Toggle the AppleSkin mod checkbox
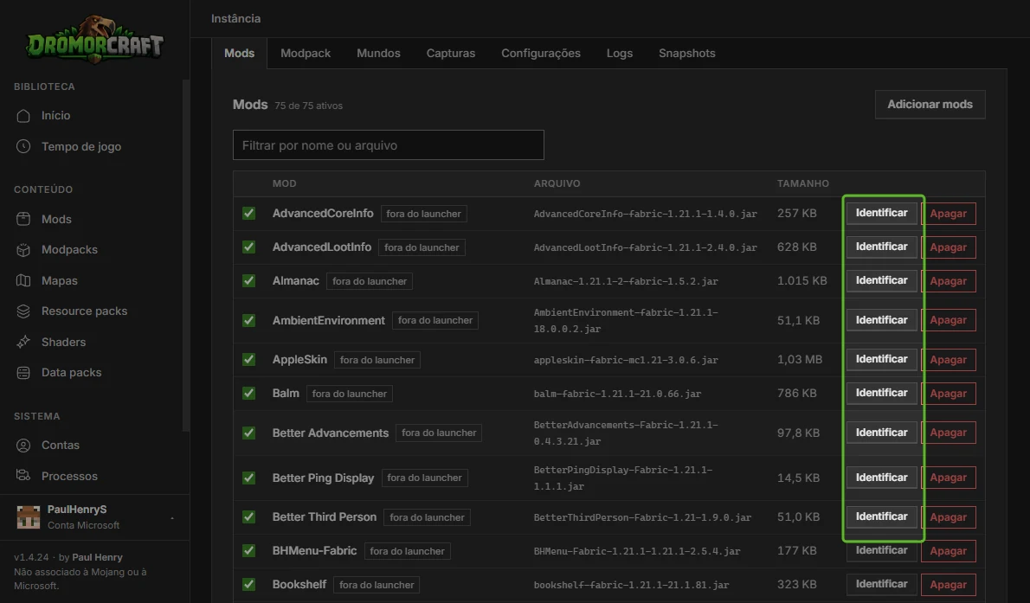 tap(249, 360)
